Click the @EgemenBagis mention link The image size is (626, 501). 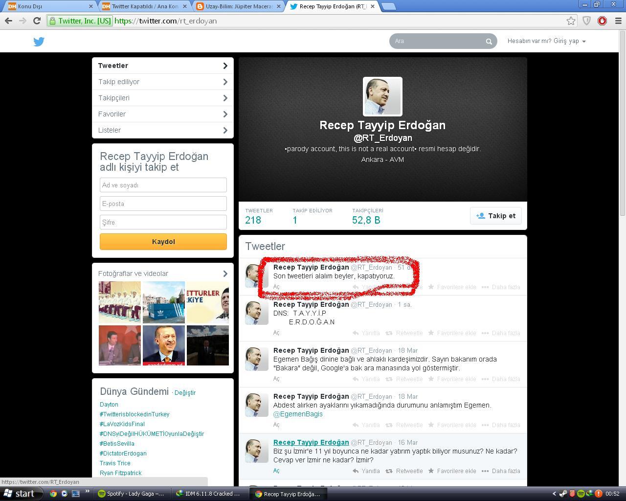coord(298,414)
